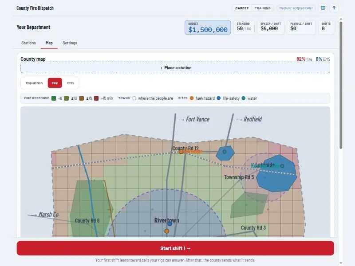Image resolution: width=355 pixels, height=266 pixels.
Task: Click the Redfield road label
Action: (249, 119)
